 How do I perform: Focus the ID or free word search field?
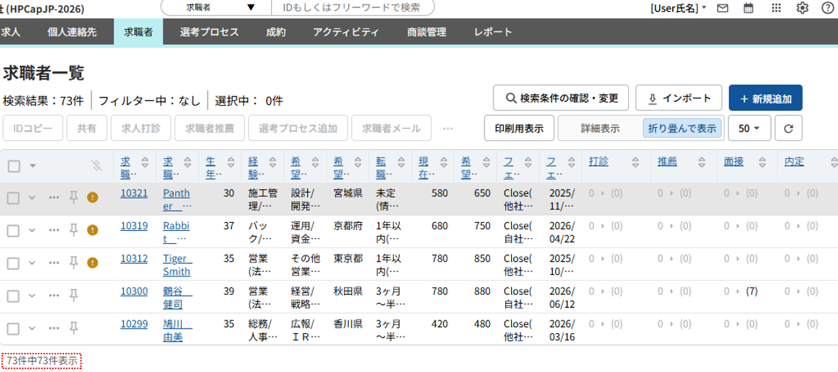(349, 8)
